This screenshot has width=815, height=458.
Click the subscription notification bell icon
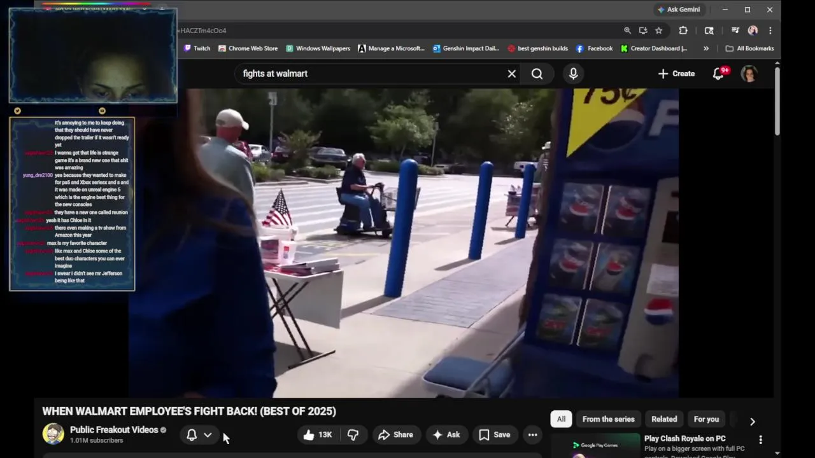192,435
